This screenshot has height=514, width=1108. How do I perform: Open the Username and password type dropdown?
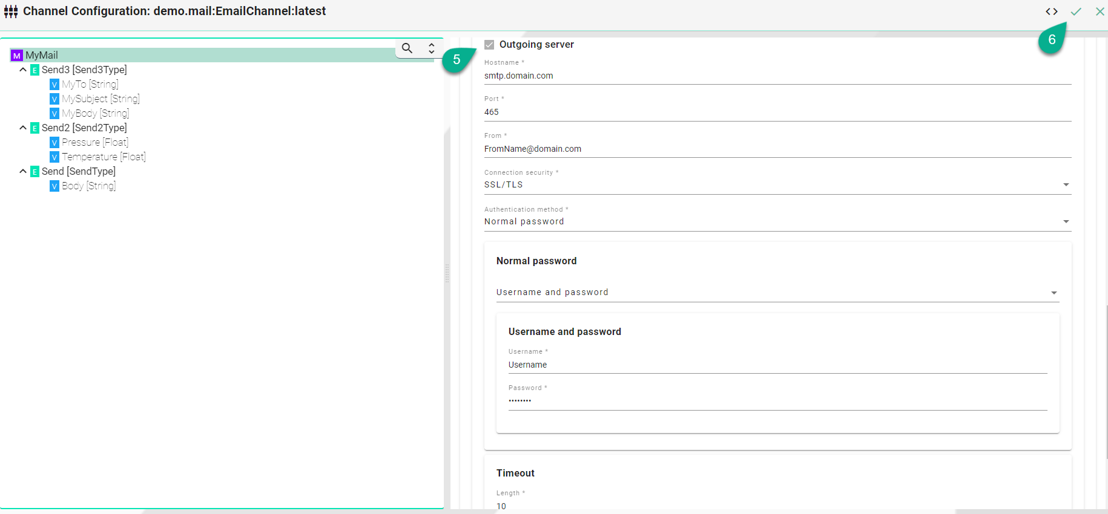click(777, 293)
